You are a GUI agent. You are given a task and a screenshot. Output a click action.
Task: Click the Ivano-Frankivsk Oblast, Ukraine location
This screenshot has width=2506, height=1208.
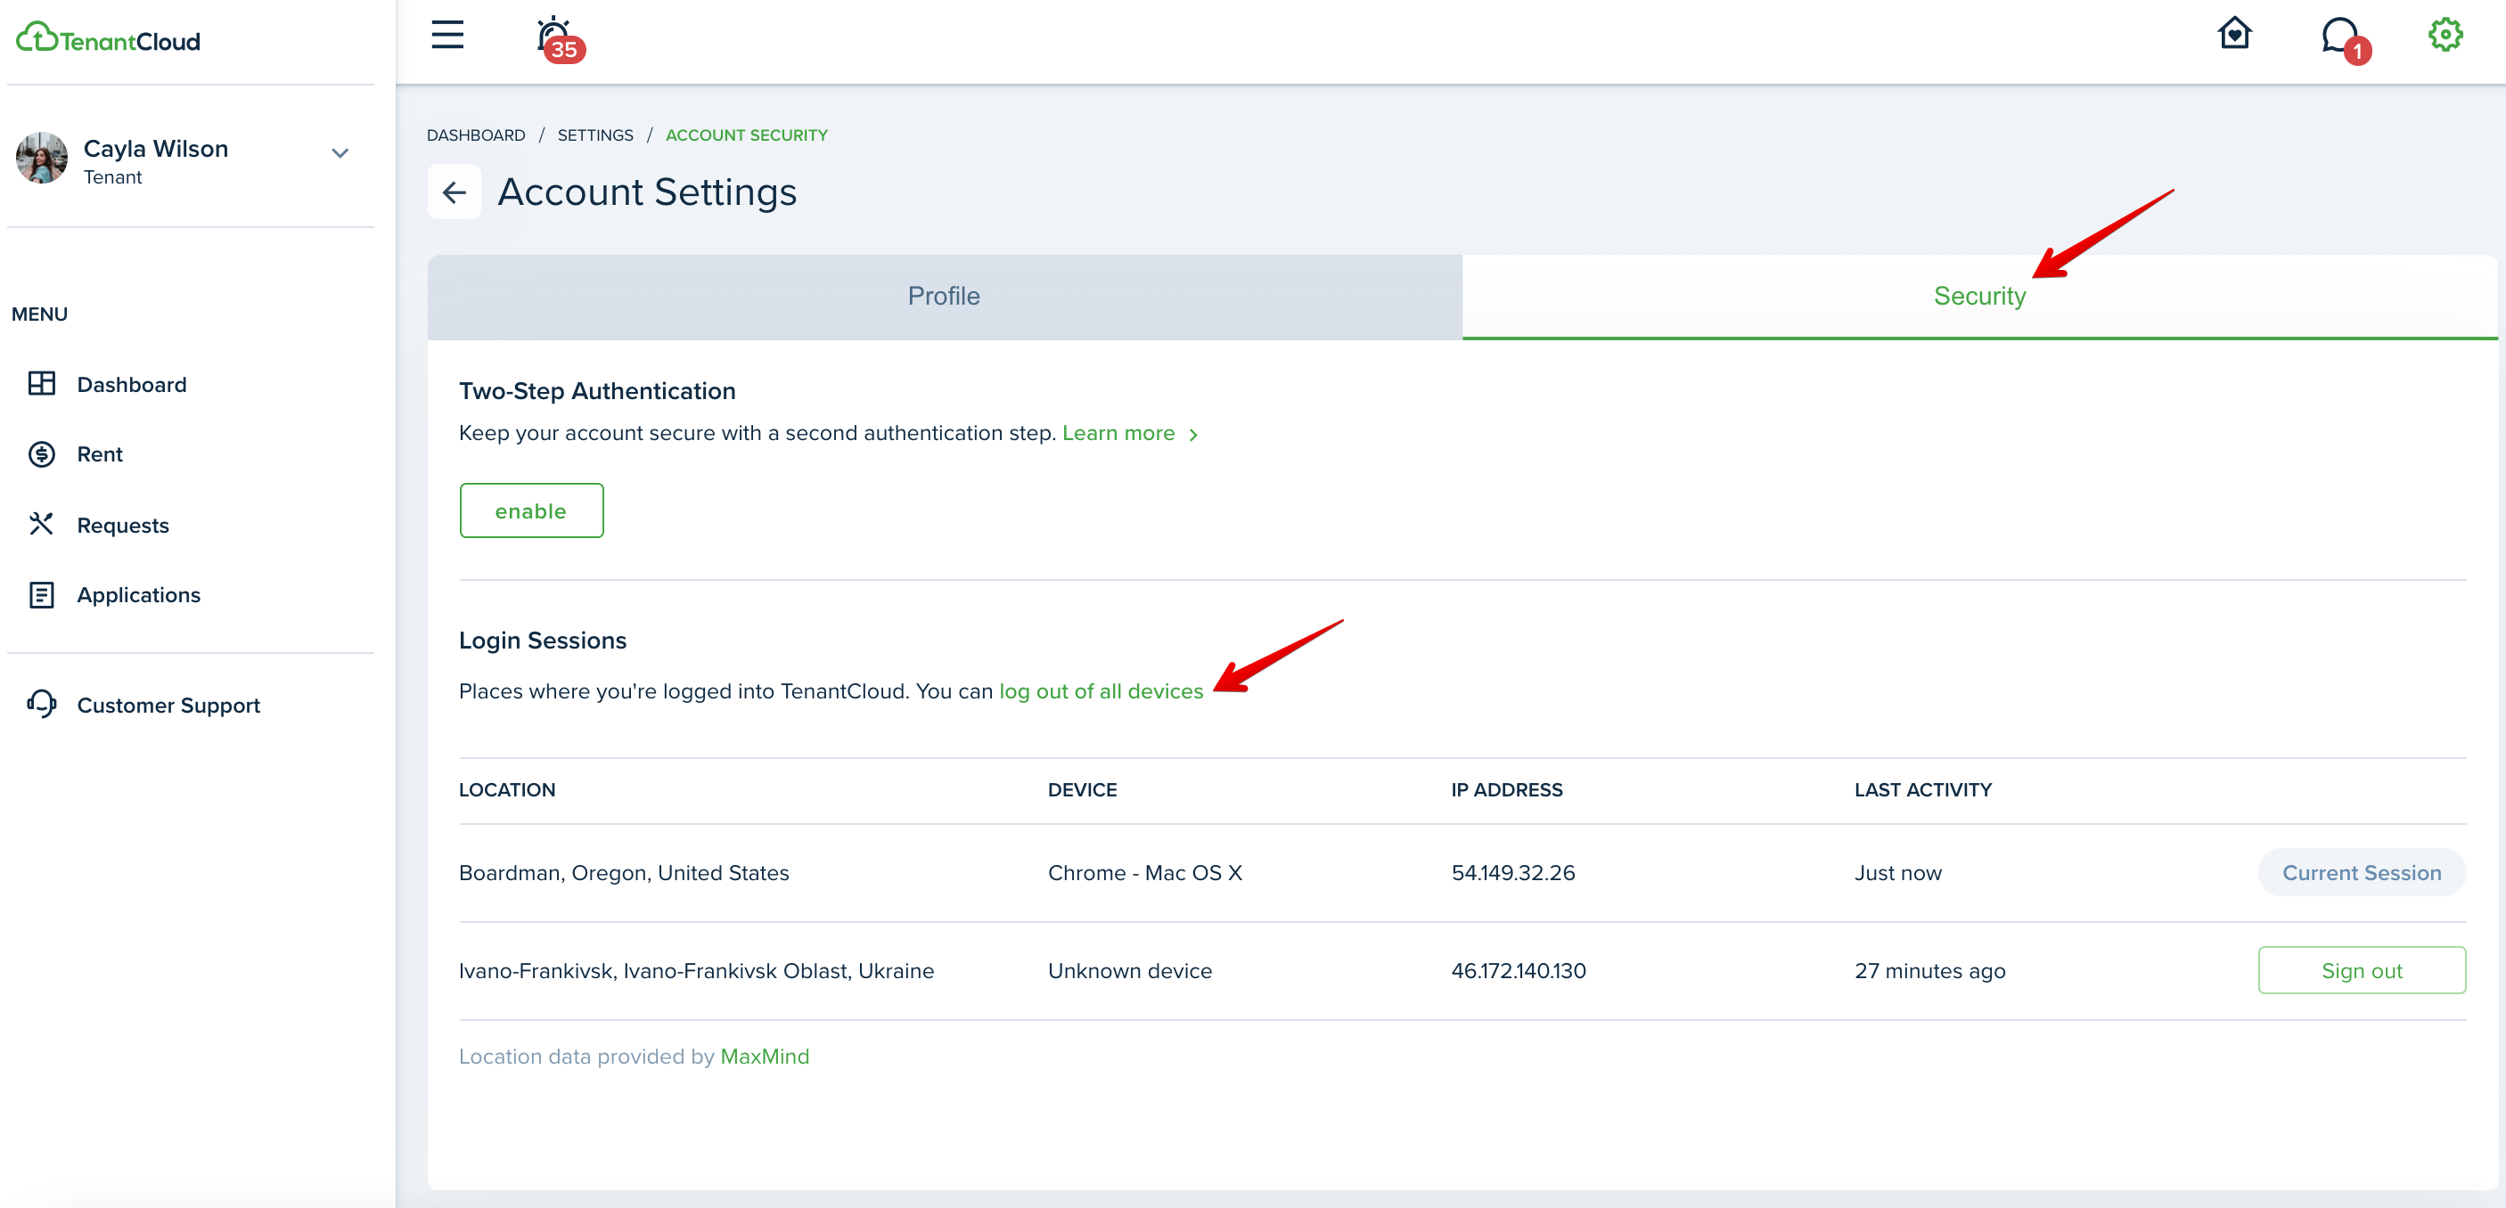click(697, 970)
